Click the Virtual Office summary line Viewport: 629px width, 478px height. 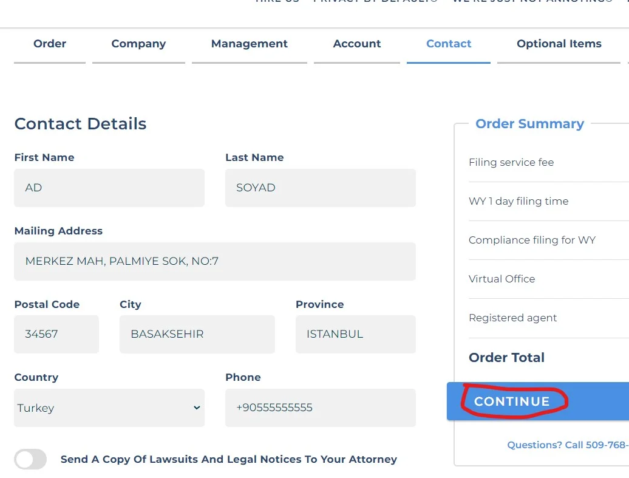(502, 279)
